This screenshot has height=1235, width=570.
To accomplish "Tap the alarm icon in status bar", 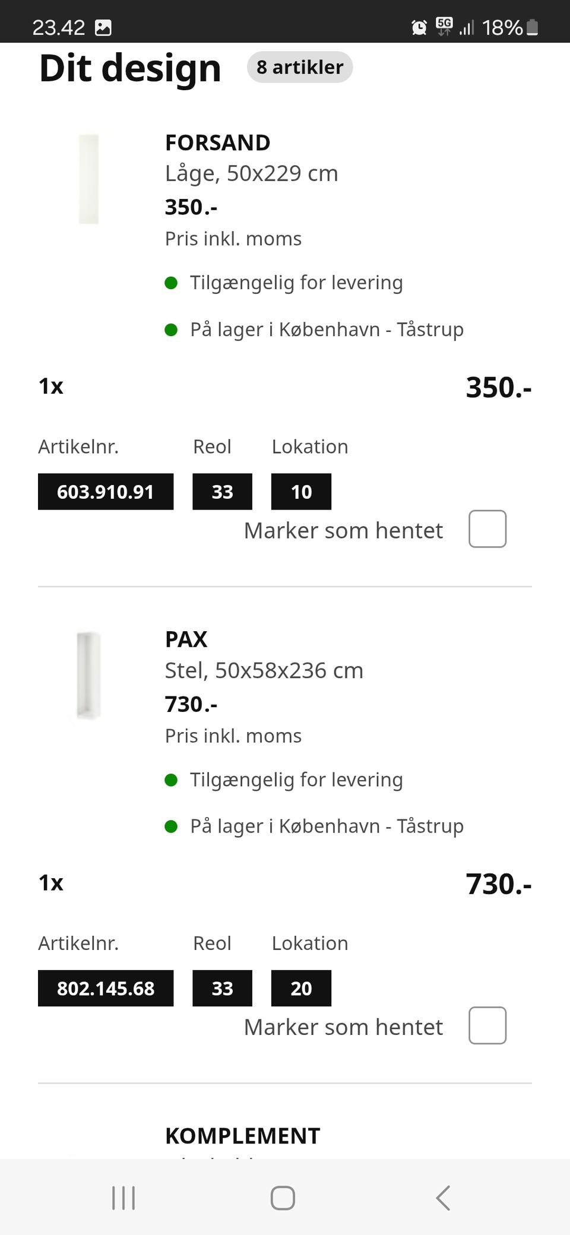I will click(x=419, y=27).
